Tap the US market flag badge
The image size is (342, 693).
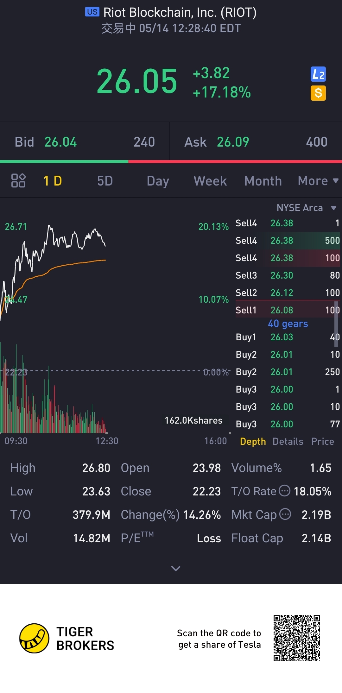click(x=92, y=12)
